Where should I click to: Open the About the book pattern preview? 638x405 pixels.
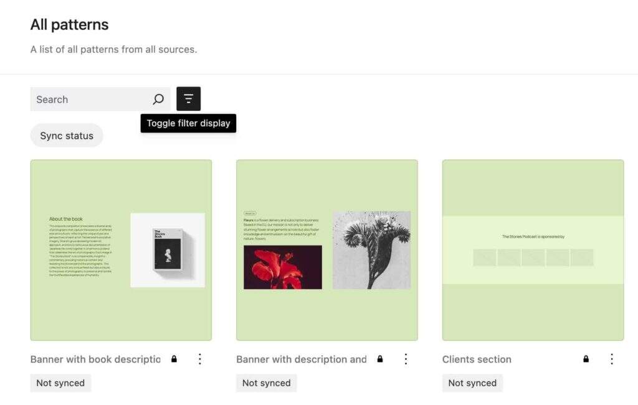121,250
